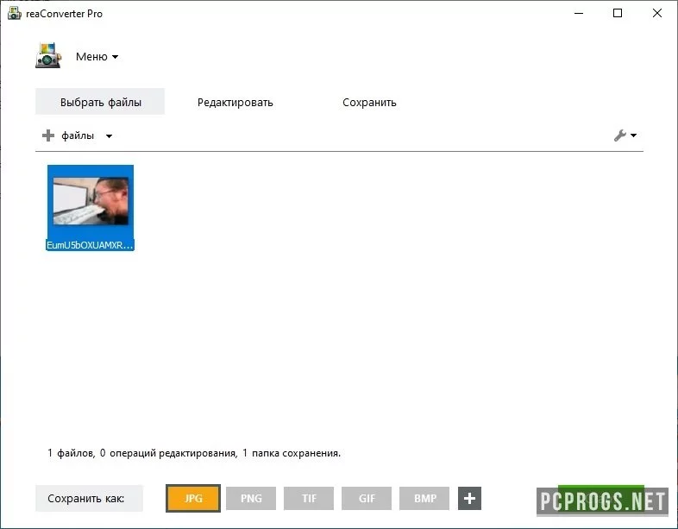The width and height of the screenshot is (678, 529).
Task: Switch to the Выбрать файлы tab
Action: pyautogui.click(x=100, y=102)
